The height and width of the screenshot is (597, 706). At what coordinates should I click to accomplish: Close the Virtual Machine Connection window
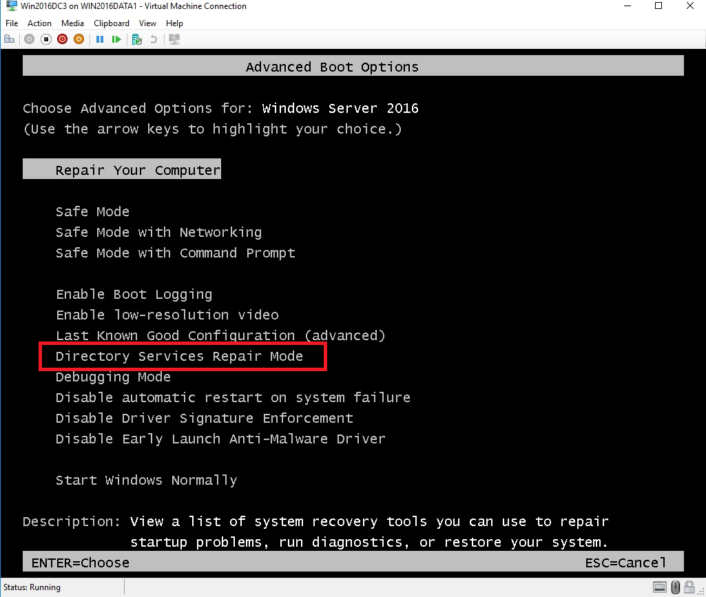(689, 6)
